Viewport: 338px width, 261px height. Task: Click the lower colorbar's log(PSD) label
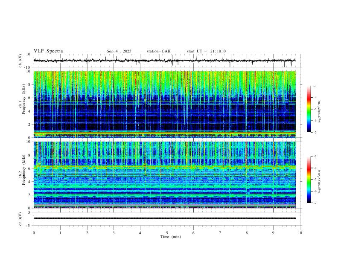point(320,181)
